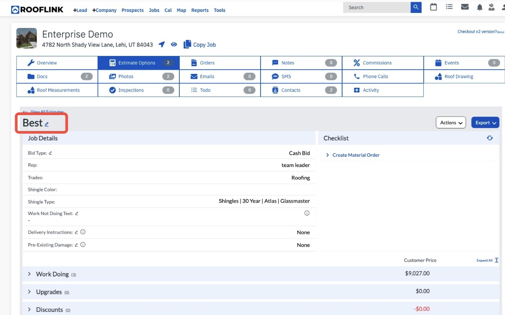Open the Todo tab

tap(220, 90)
